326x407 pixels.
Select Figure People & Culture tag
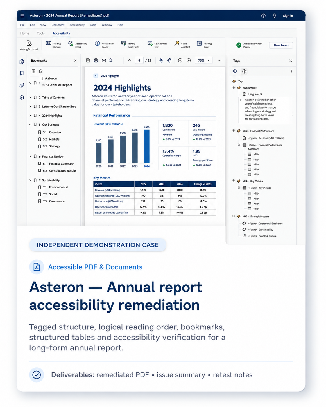pos(259,236)
